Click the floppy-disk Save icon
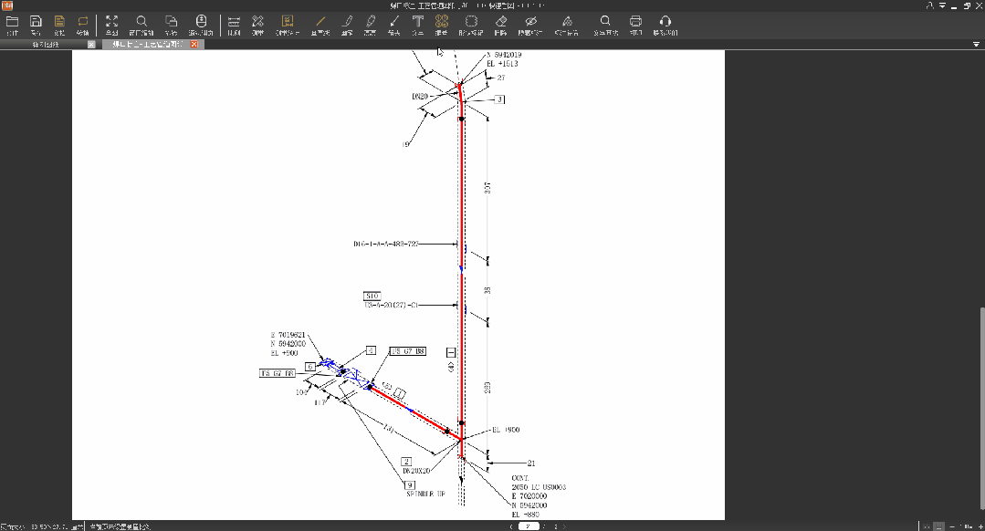The image size is (985, 531). tap(36, 21)
